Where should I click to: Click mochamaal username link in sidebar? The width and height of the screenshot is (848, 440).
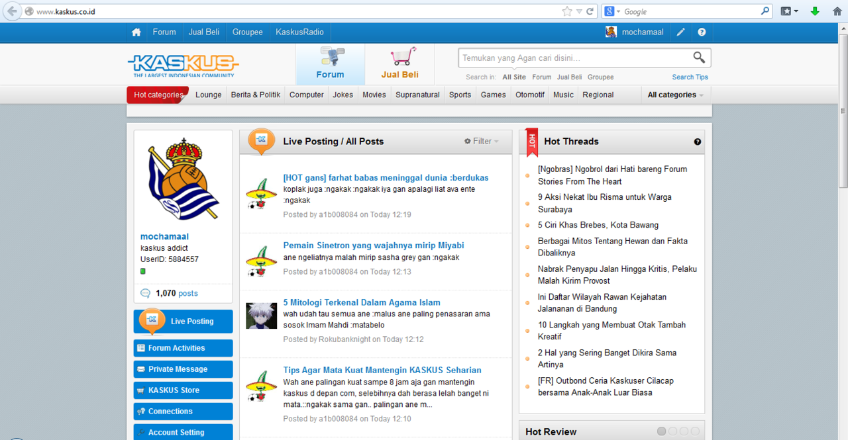point(164,236)
